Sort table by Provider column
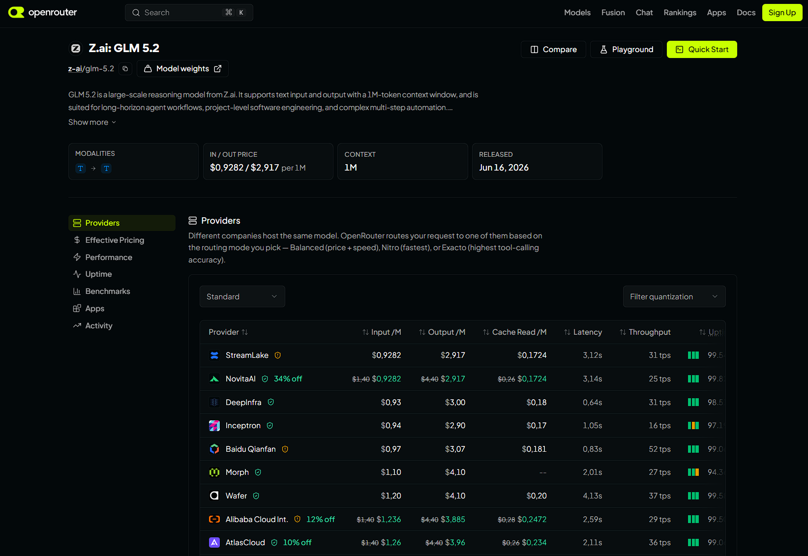808x556 pixels. [228, 332]
